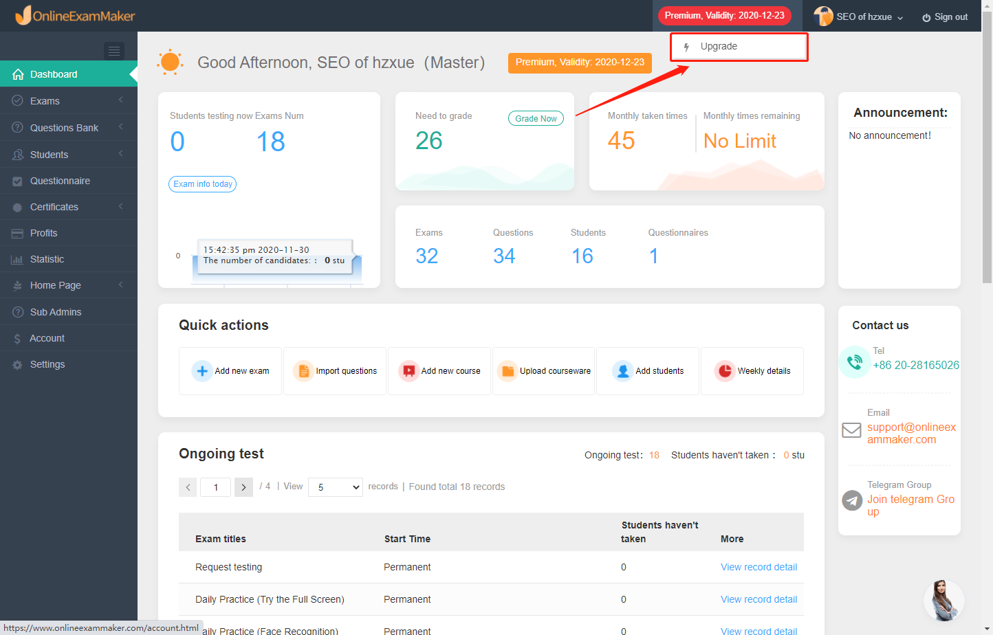Open Questionnaire in the sidebar

pos(69,181)
